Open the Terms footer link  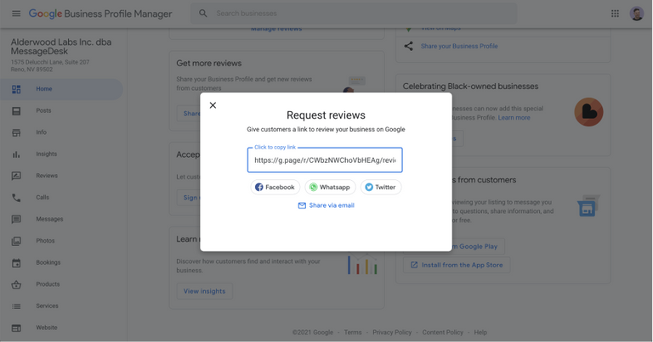(353, 333)
